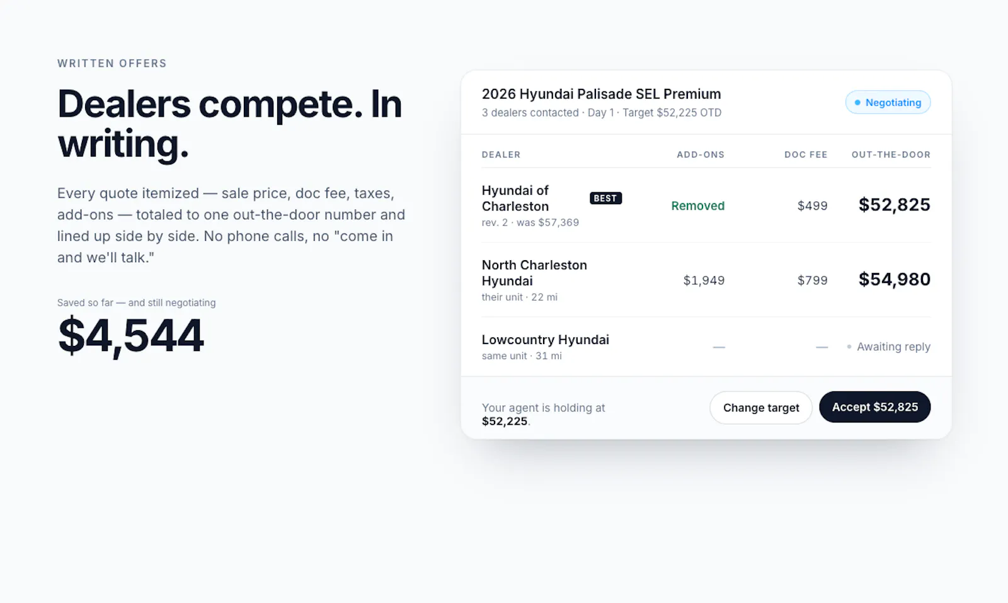Open the Change target button
Screen dimensions: 1008x603
[x=761, y=408]
